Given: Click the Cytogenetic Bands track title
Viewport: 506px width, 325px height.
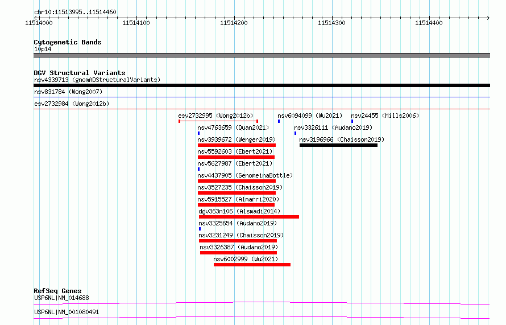Looking at the screenshot, I should (x=68, y=42).
